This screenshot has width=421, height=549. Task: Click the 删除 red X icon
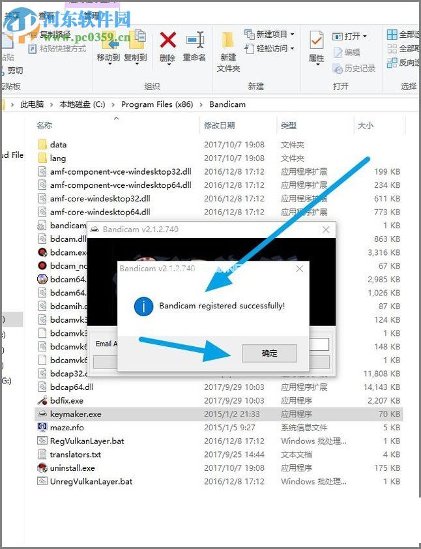coord(167,40)
